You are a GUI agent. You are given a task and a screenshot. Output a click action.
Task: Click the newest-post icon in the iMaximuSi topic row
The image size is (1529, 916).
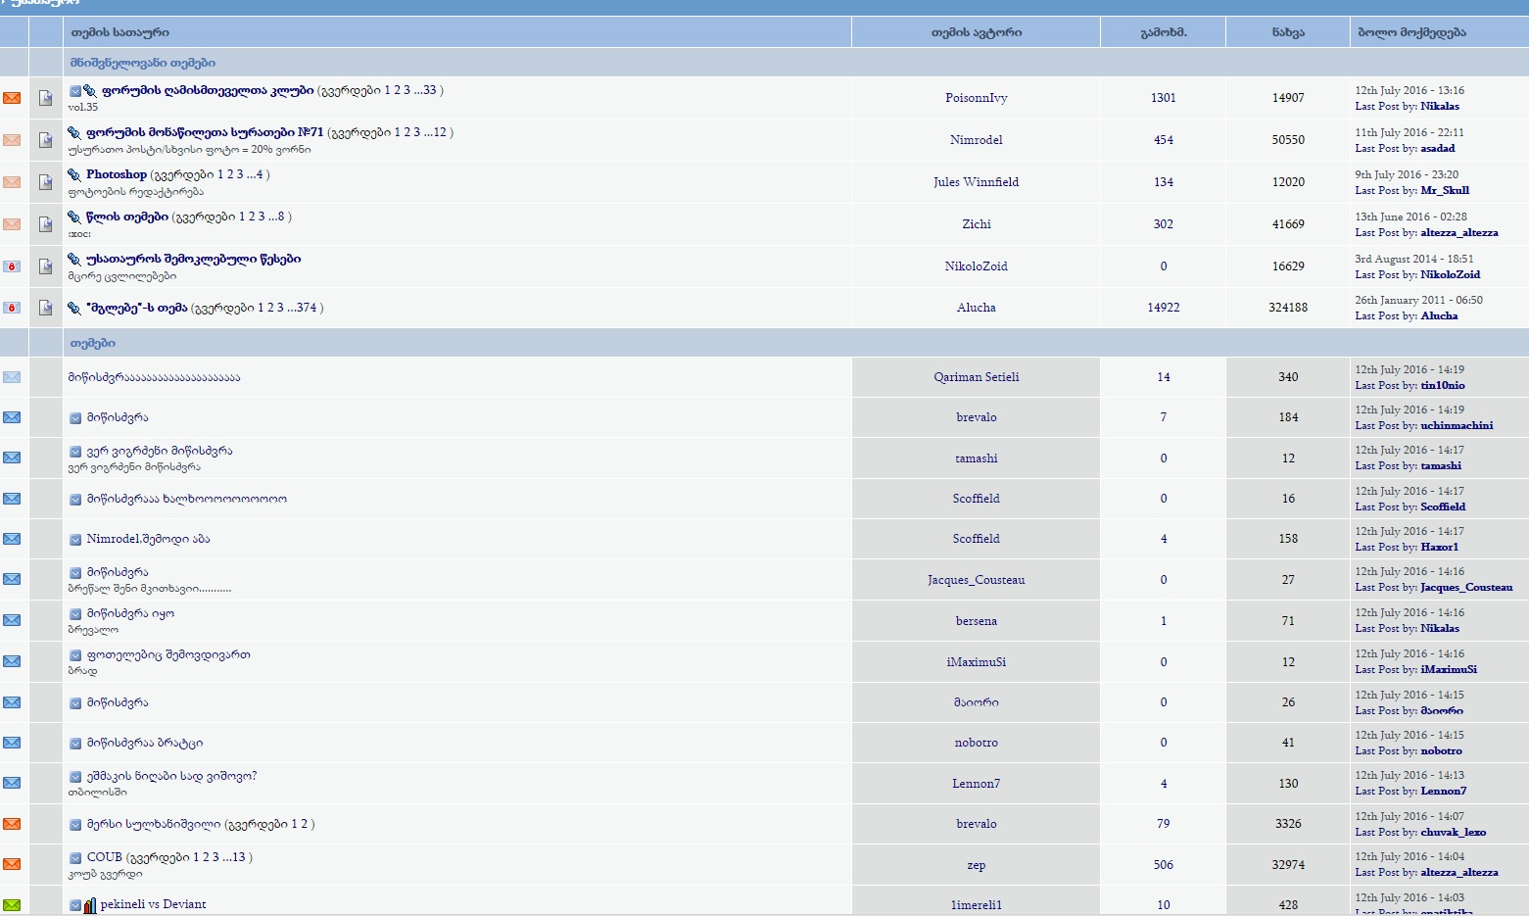tap(75, 655)
